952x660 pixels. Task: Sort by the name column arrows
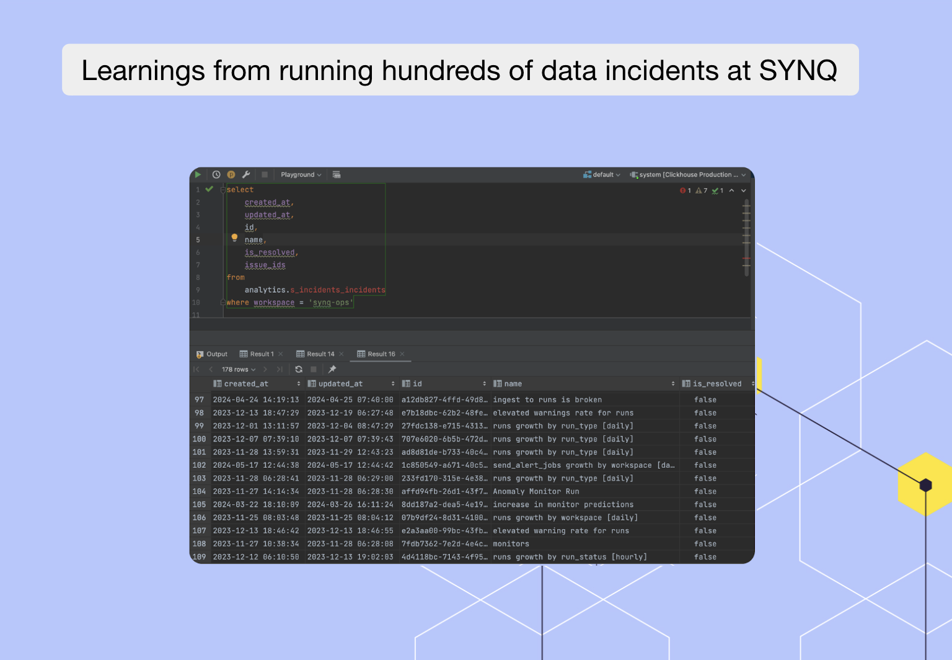[x=673, y=384]
